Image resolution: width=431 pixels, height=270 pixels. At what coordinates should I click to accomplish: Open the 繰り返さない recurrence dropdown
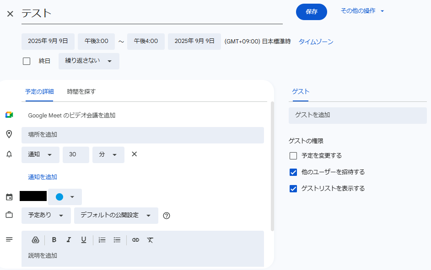pos(89,61)
